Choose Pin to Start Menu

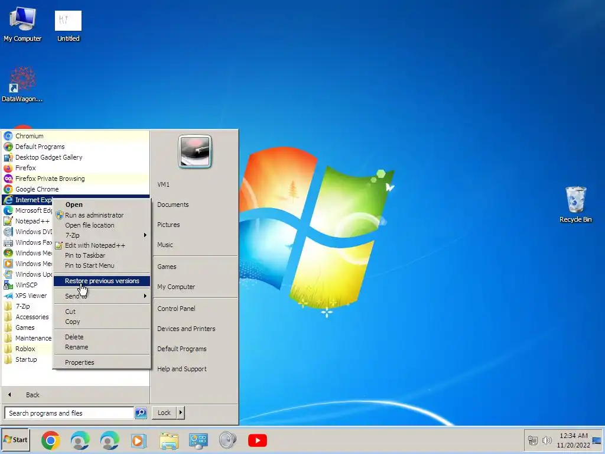pyautogui.click(x=102, y=265)
